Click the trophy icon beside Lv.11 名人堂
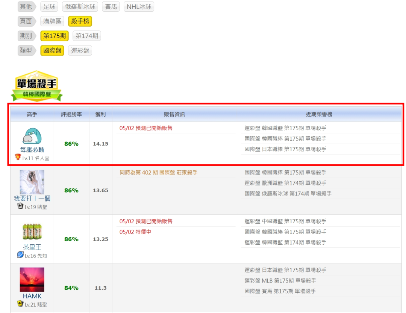The height and width of the screenshot is (313, 406). tap(18, 157)
